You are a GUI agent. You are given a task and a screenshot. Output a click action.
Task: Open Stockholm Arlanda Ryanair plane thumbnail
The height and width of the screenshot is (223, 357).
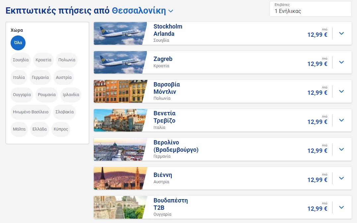tap(120, 33)
